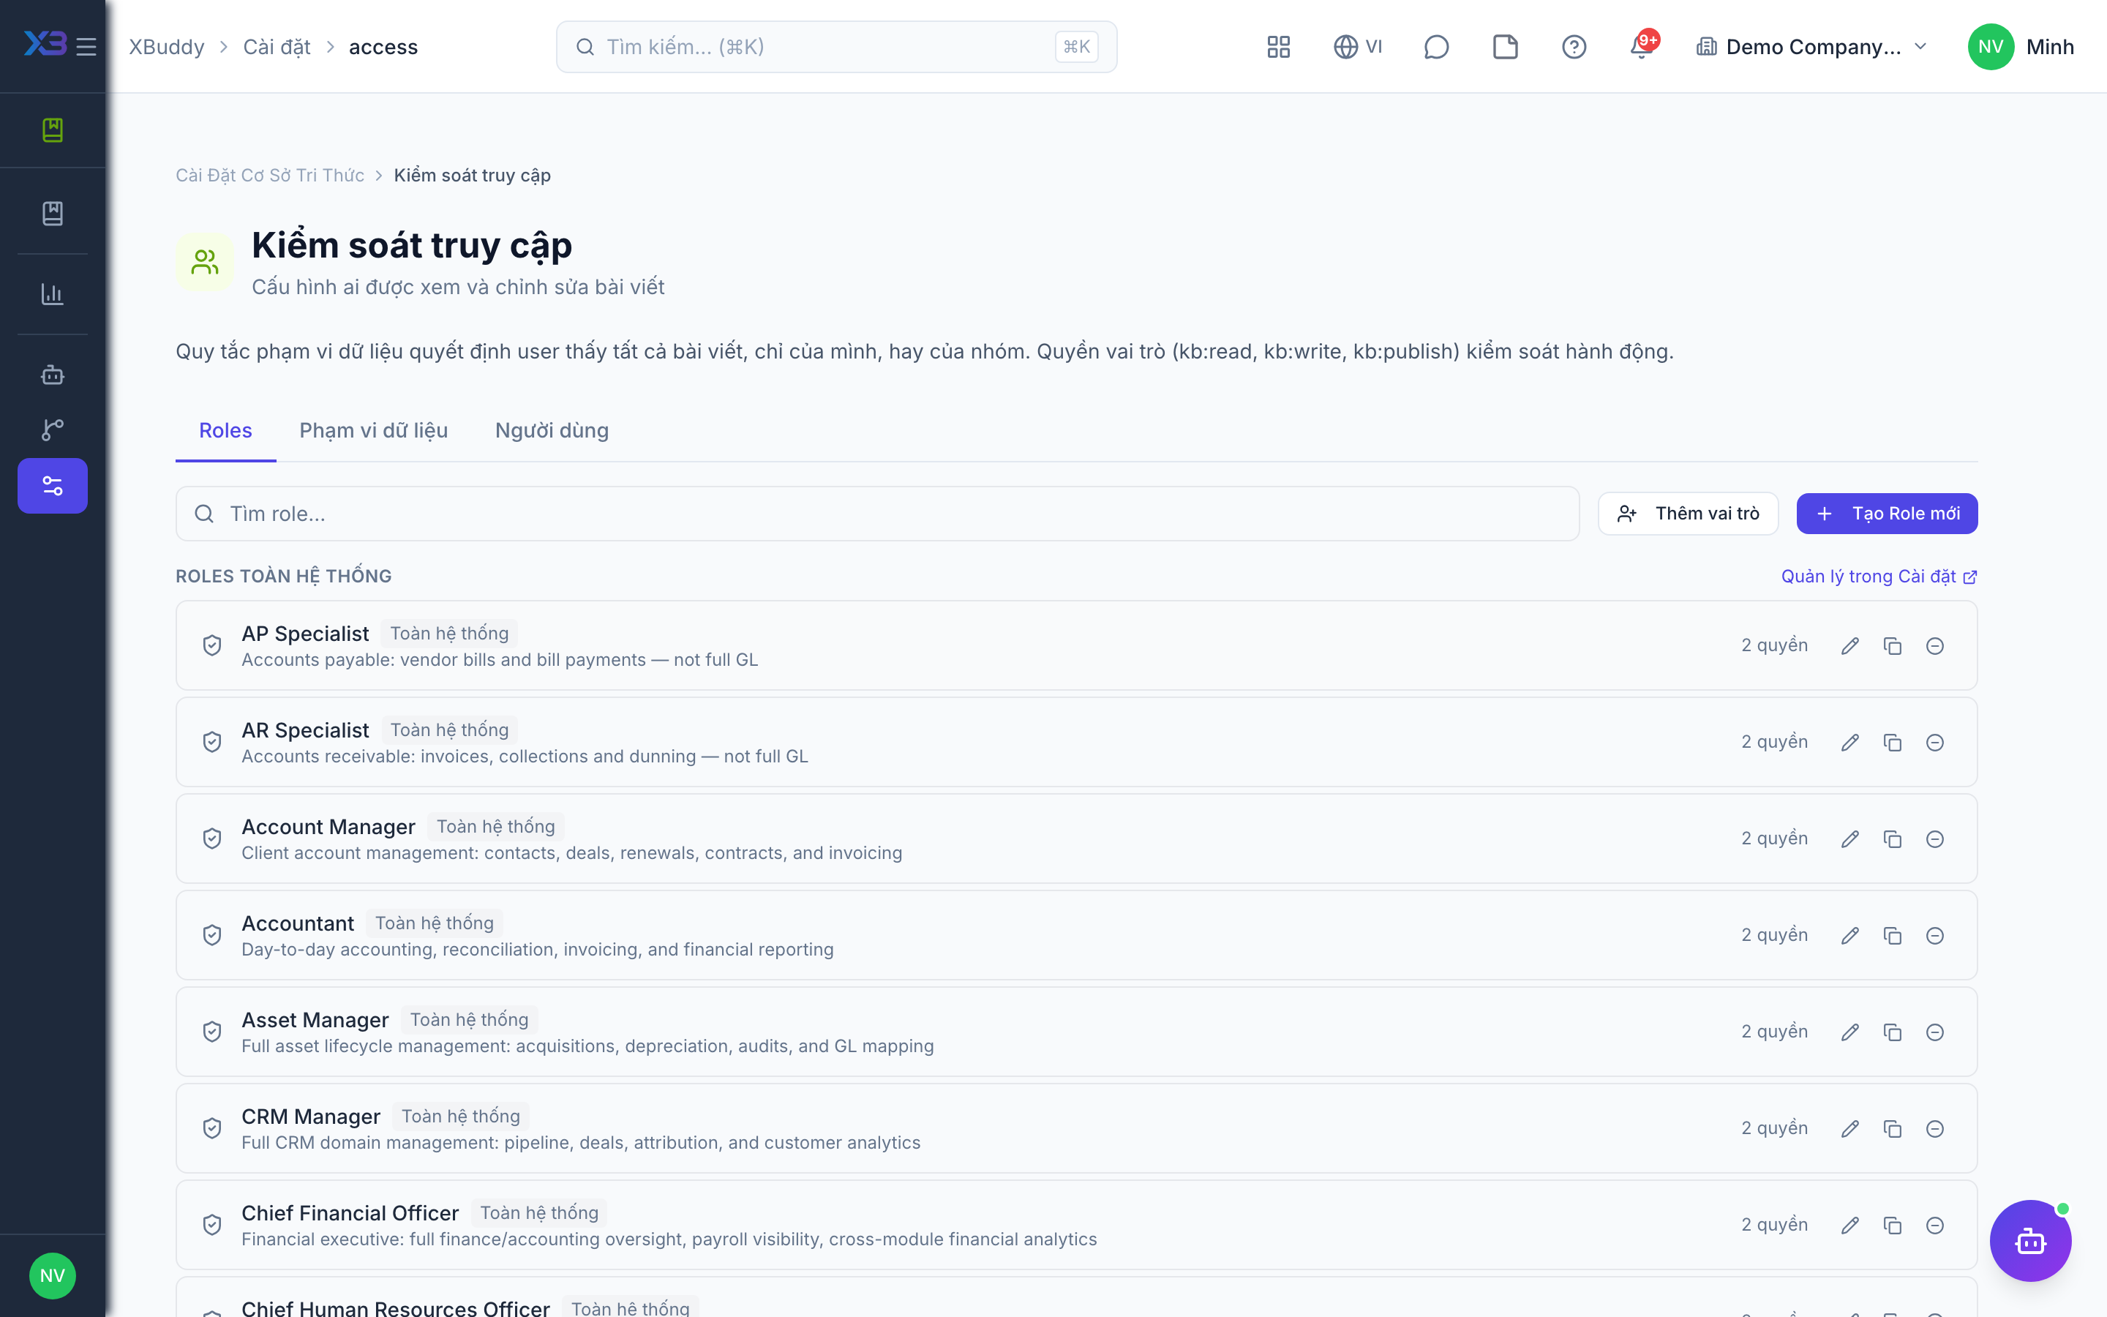Screen dimensions: 2107x1317
Task: Focus the Tìm role search field
Action: point(876,514)
